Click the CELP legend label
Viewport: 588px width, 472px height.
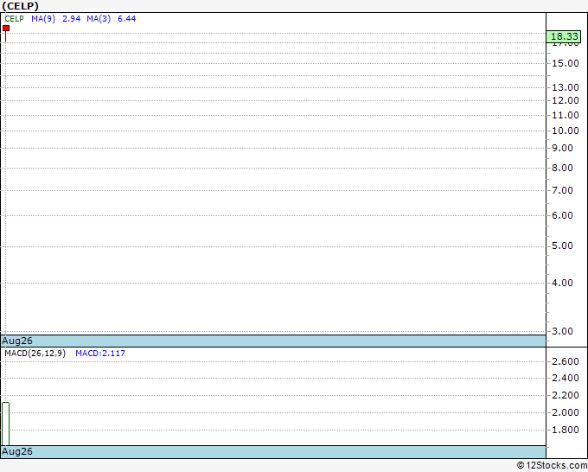pyautogui.click(x=14, y=19)
